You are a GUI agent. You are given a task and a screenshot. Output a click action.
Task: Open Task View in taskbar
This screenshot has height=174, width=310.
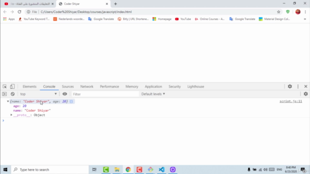click(94, 170)
